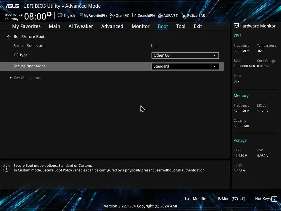Click the Hot Keys label

263,199
